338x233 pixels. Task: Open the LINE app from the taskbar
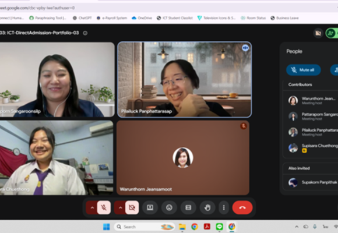coord(220,227)
